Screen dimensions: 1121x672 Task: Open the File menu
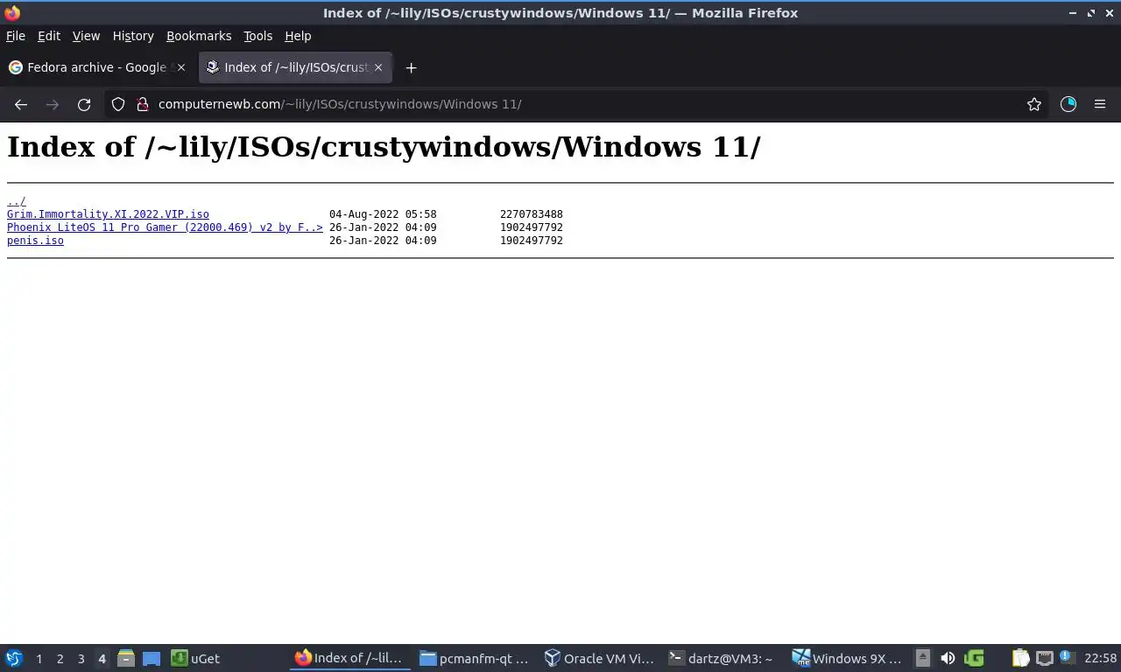click(x=16, y=36)
